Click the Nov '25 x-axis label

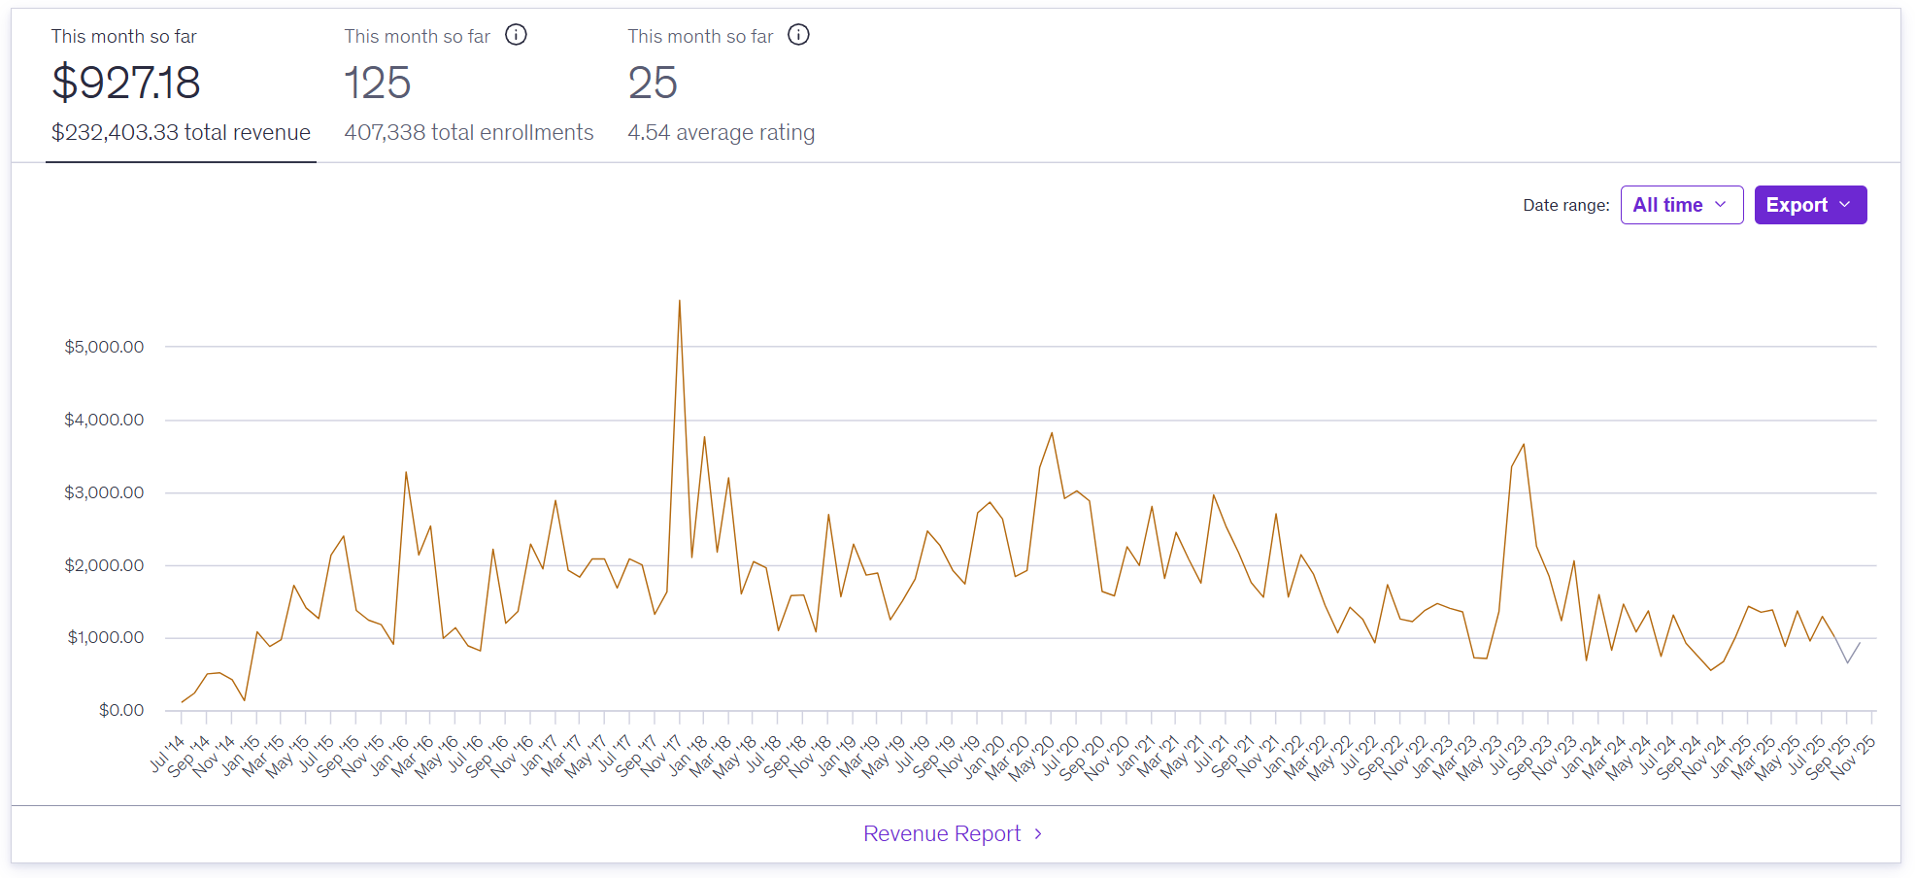tap(1853, 757)
